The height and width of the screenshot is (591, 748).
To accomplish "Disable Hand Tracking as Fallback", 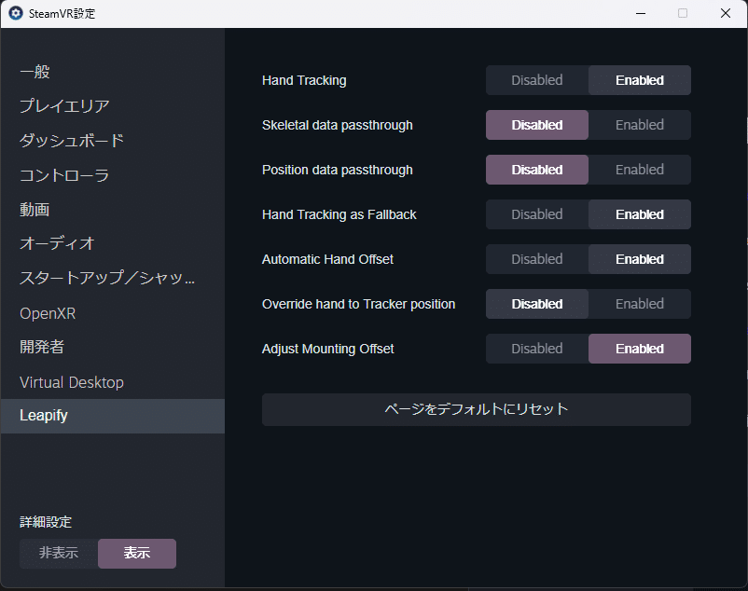I will [x=537, y=214].
